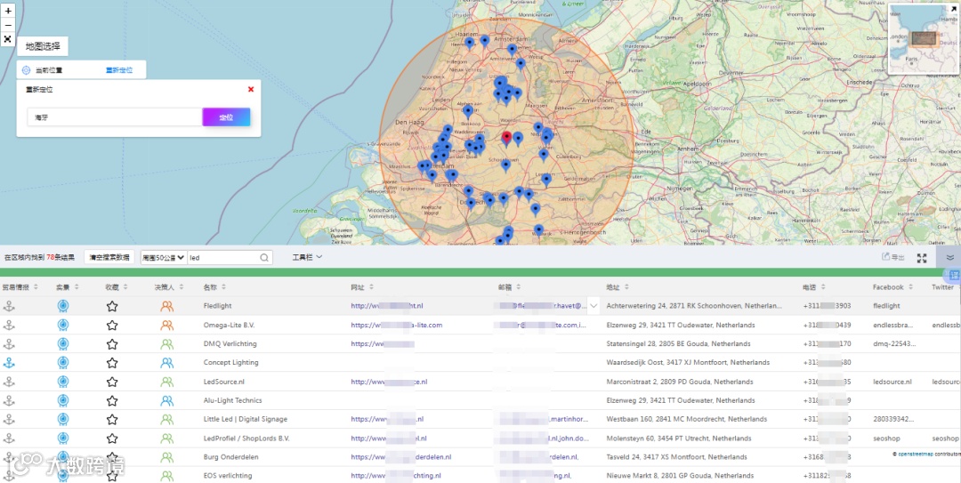This screenshot has height=483, width=961.
Task: Click the red location pin on the map
Action: point(506,138)
